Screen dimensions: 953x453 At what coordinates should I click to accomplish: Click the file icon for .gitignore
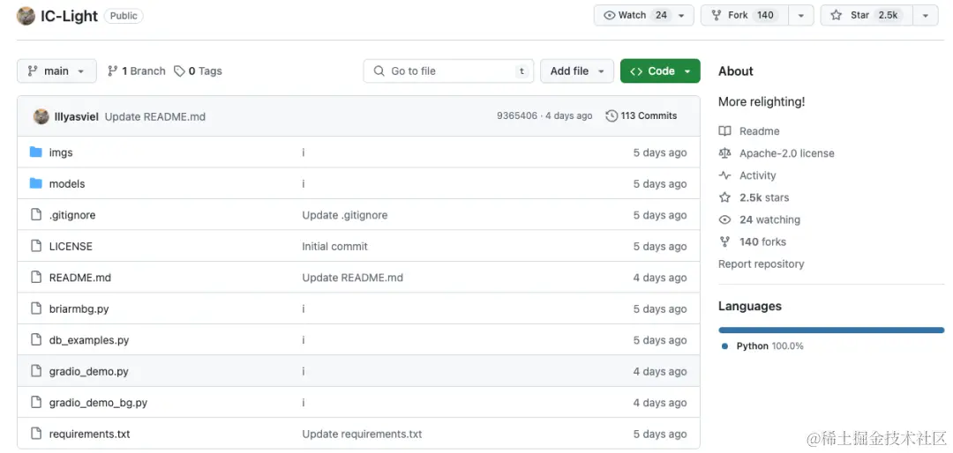point(36,214)
